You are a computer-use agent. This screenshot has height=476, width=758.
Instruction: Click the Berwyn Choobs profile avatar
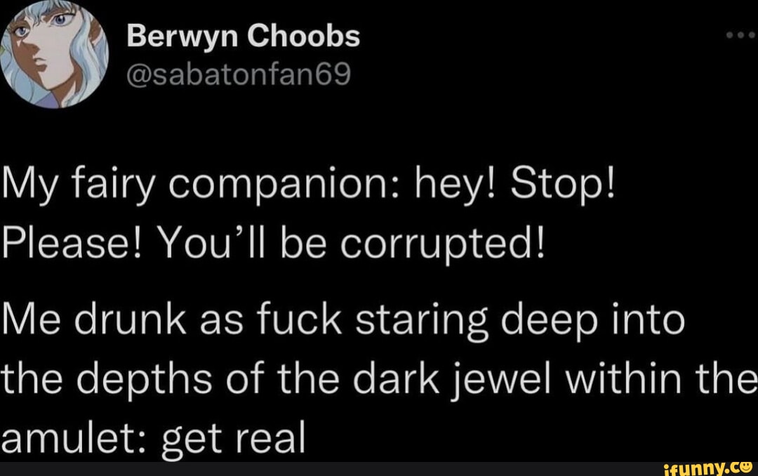click(55, 55)
